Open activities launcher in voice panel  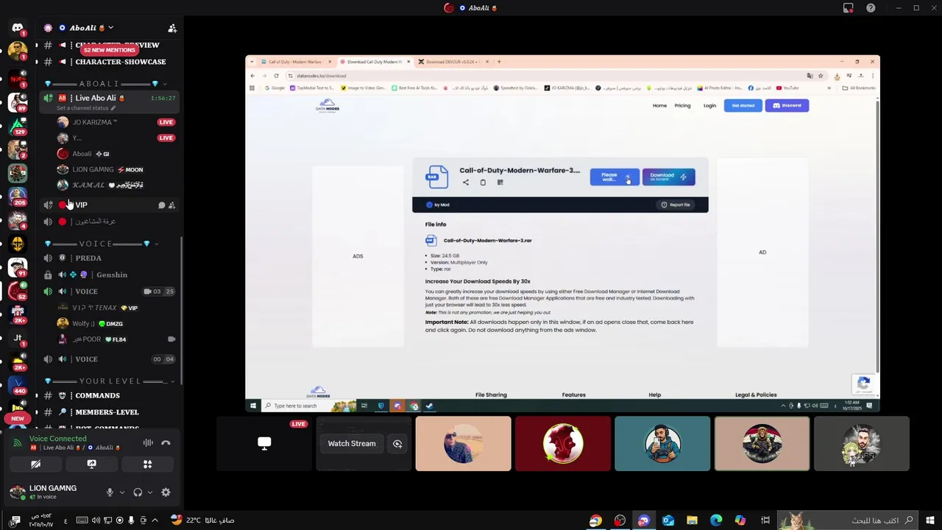tap(147, 464)
